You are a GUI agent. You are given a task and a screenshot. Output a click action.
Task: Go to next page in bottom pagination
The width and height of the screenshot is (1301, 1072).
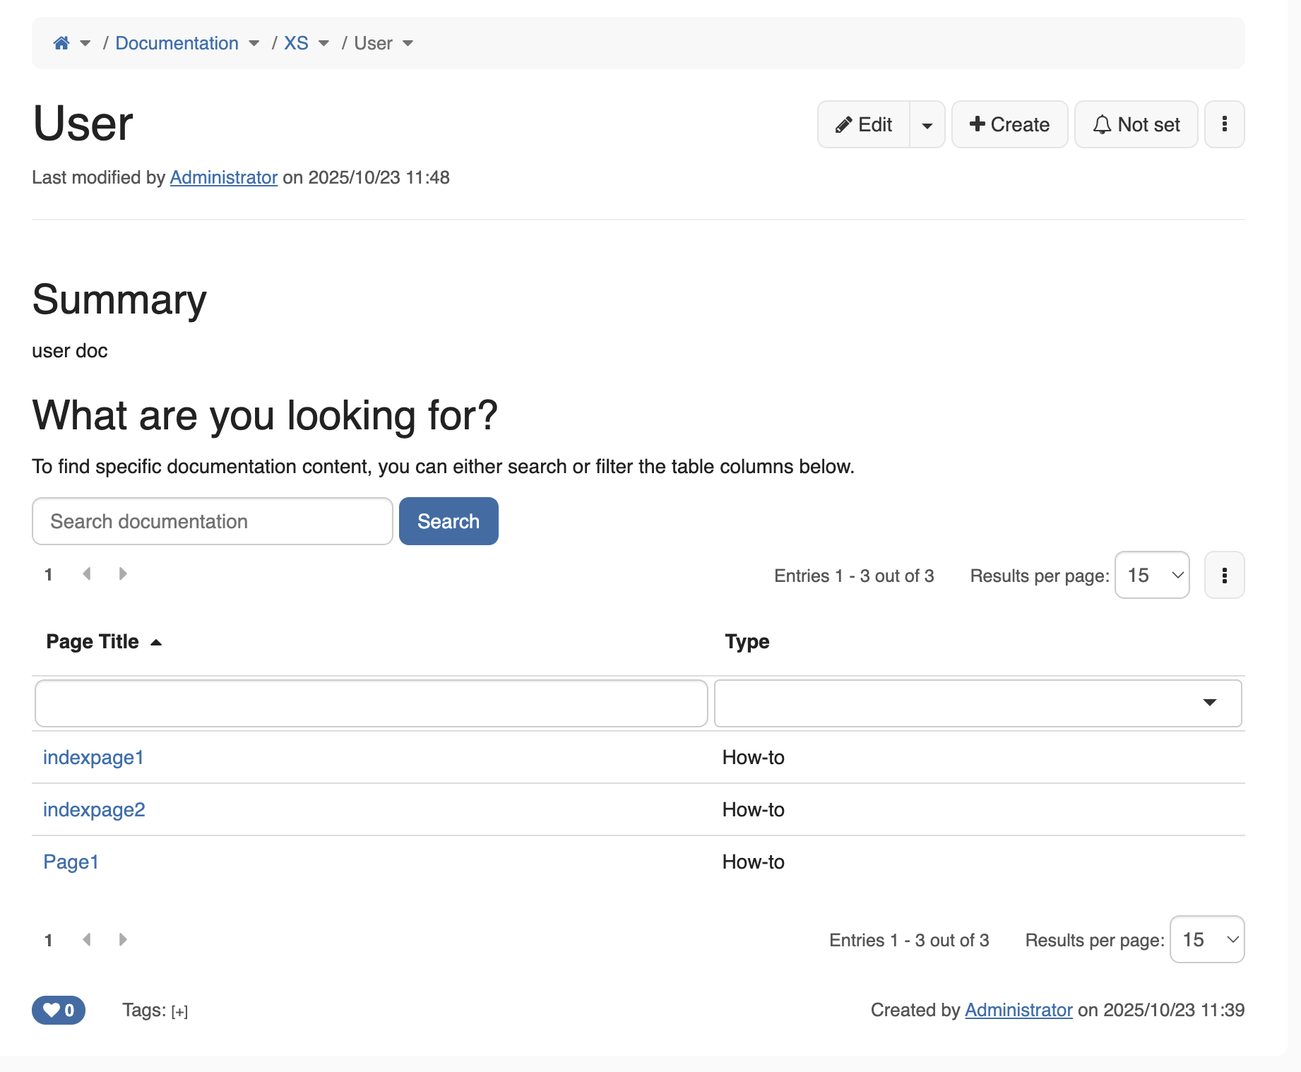coord(123,939)
